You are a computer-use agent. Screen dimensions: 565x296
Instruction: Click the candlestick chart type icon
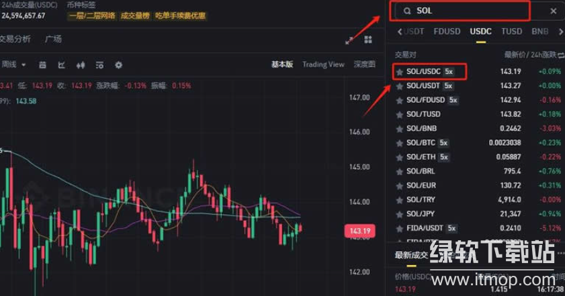click(x=81, y=65)
